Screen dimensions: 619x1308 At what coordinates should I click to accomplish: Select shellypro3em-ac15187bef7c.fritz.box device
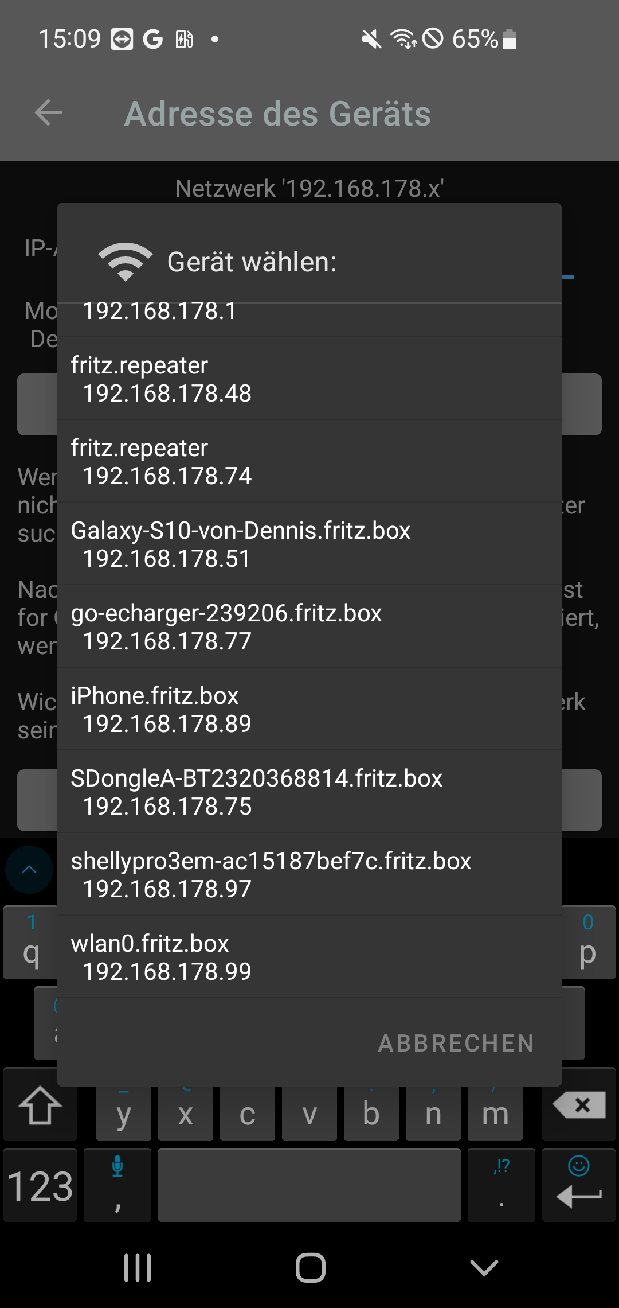(x=309, y=874)
